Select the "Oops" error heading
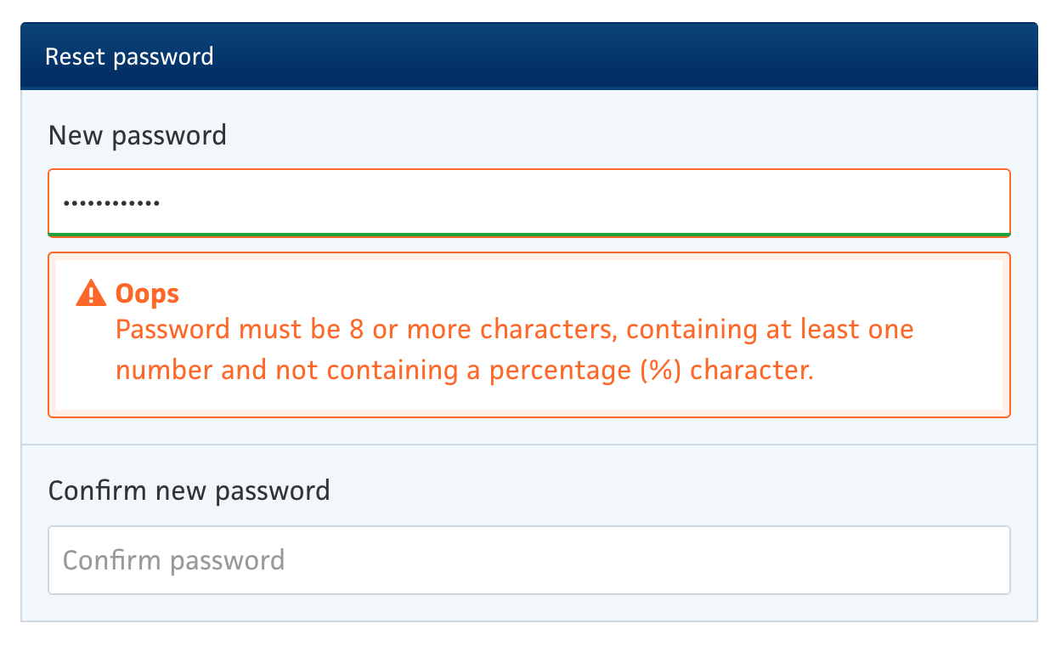This screenshot has height=646, width=1062. tap(147, 294)
